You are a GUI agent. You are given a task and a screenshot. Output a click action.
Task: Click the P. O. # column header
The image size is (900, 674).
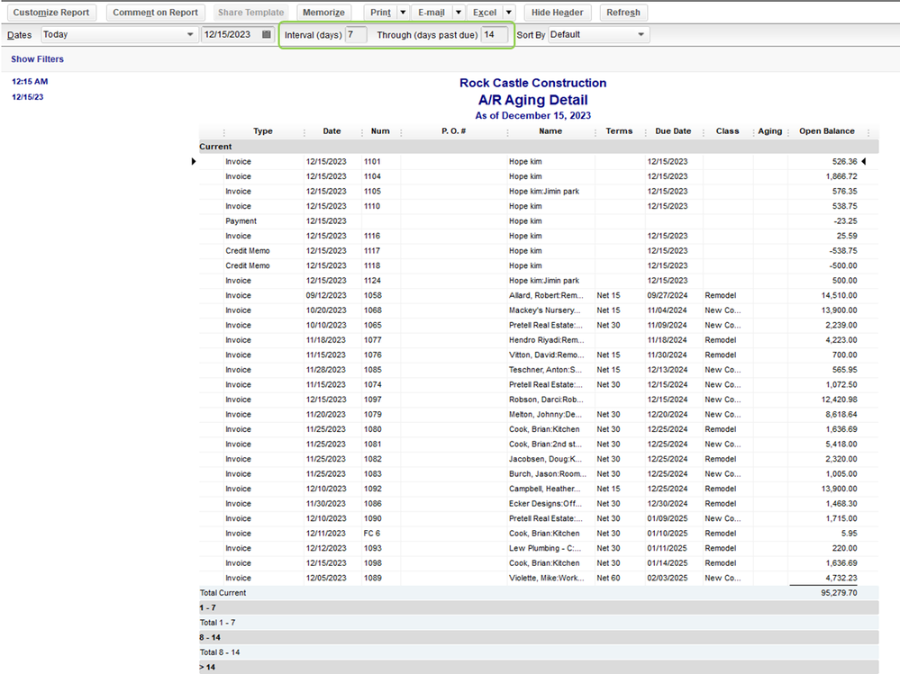(453, 131)
